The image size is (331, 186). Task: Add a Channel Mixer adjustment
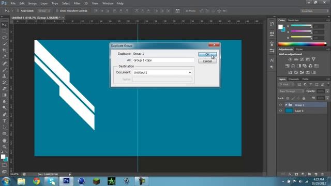tap(310, 66)
